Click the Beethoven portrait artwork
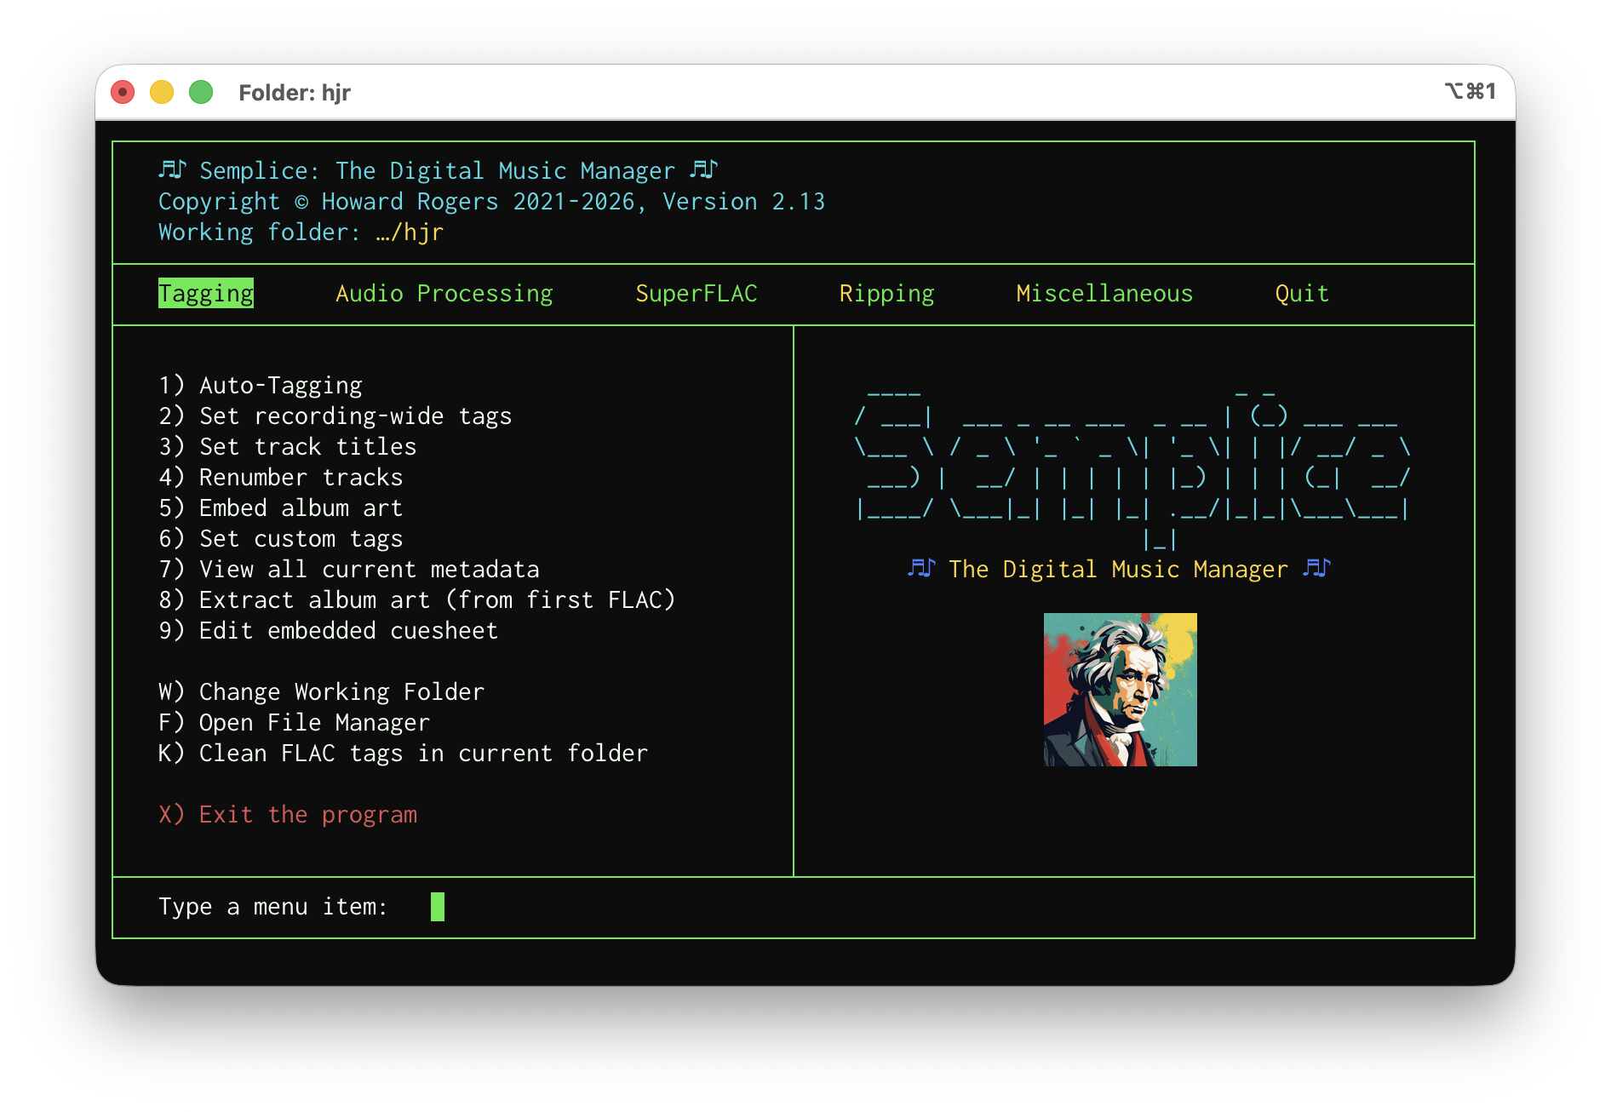 [x=1120, y=690]
